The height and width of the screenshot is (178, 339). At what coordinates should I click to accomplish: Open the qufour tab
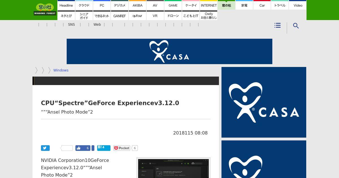coord(137,16)
